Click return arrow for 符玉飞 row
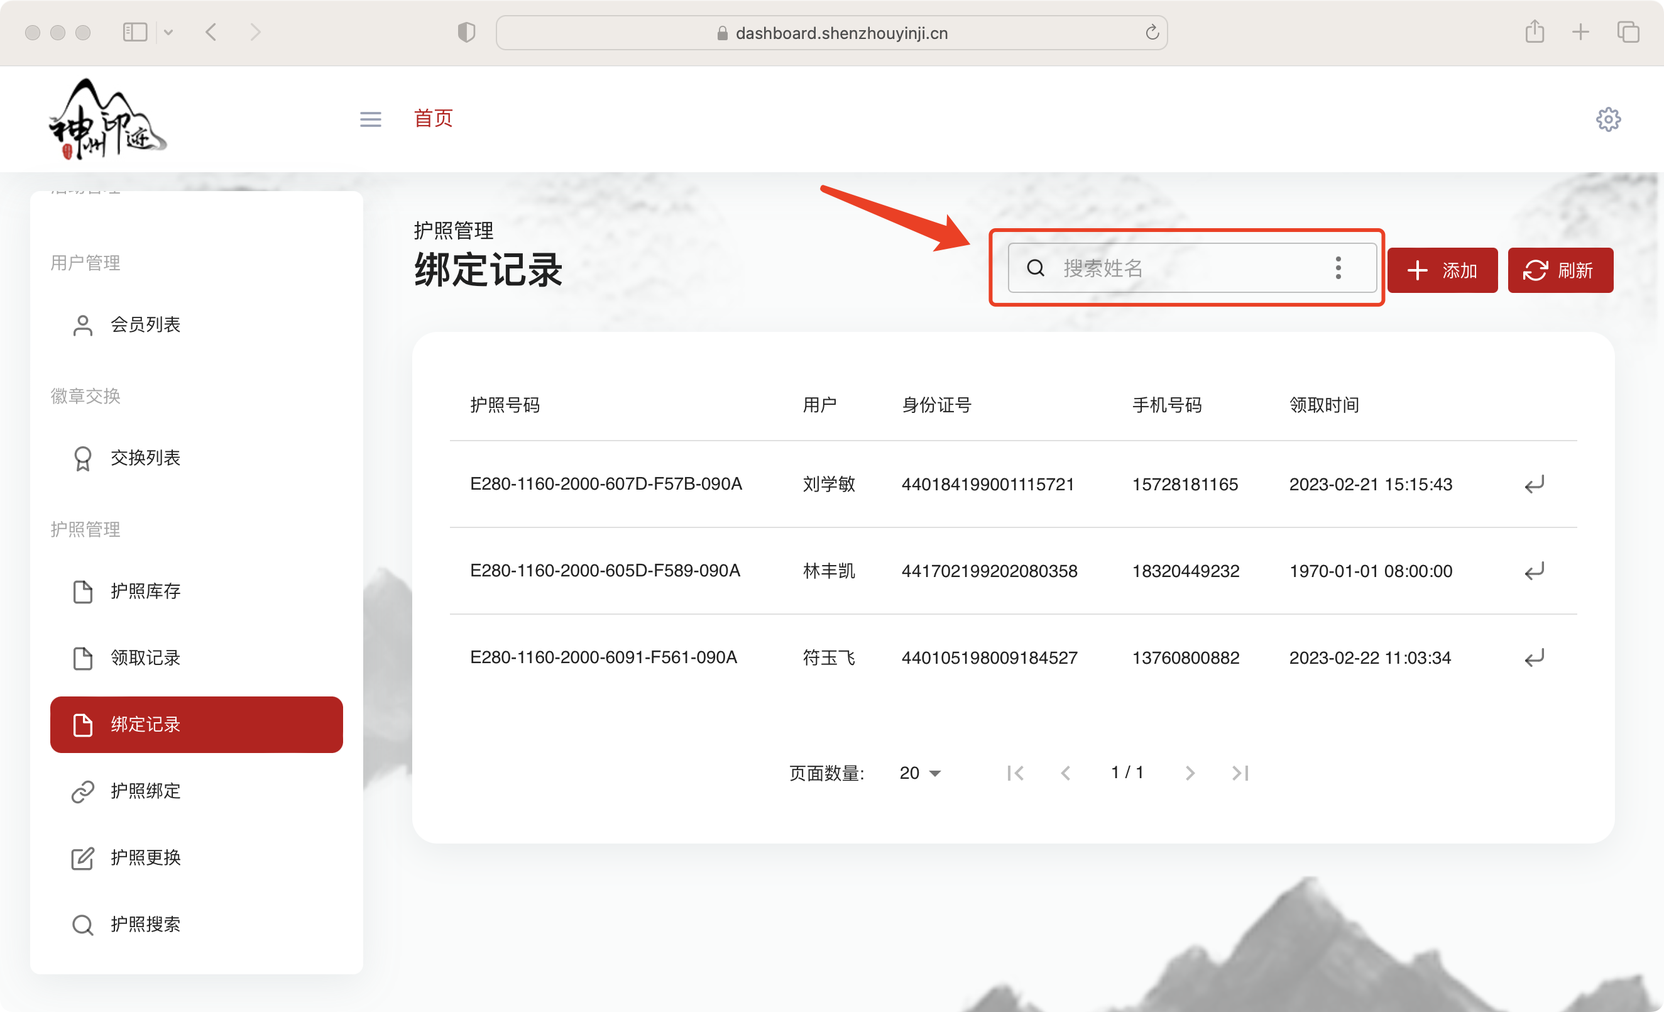Viewport: 1664px width, 1012px height. click(1534, 657)
